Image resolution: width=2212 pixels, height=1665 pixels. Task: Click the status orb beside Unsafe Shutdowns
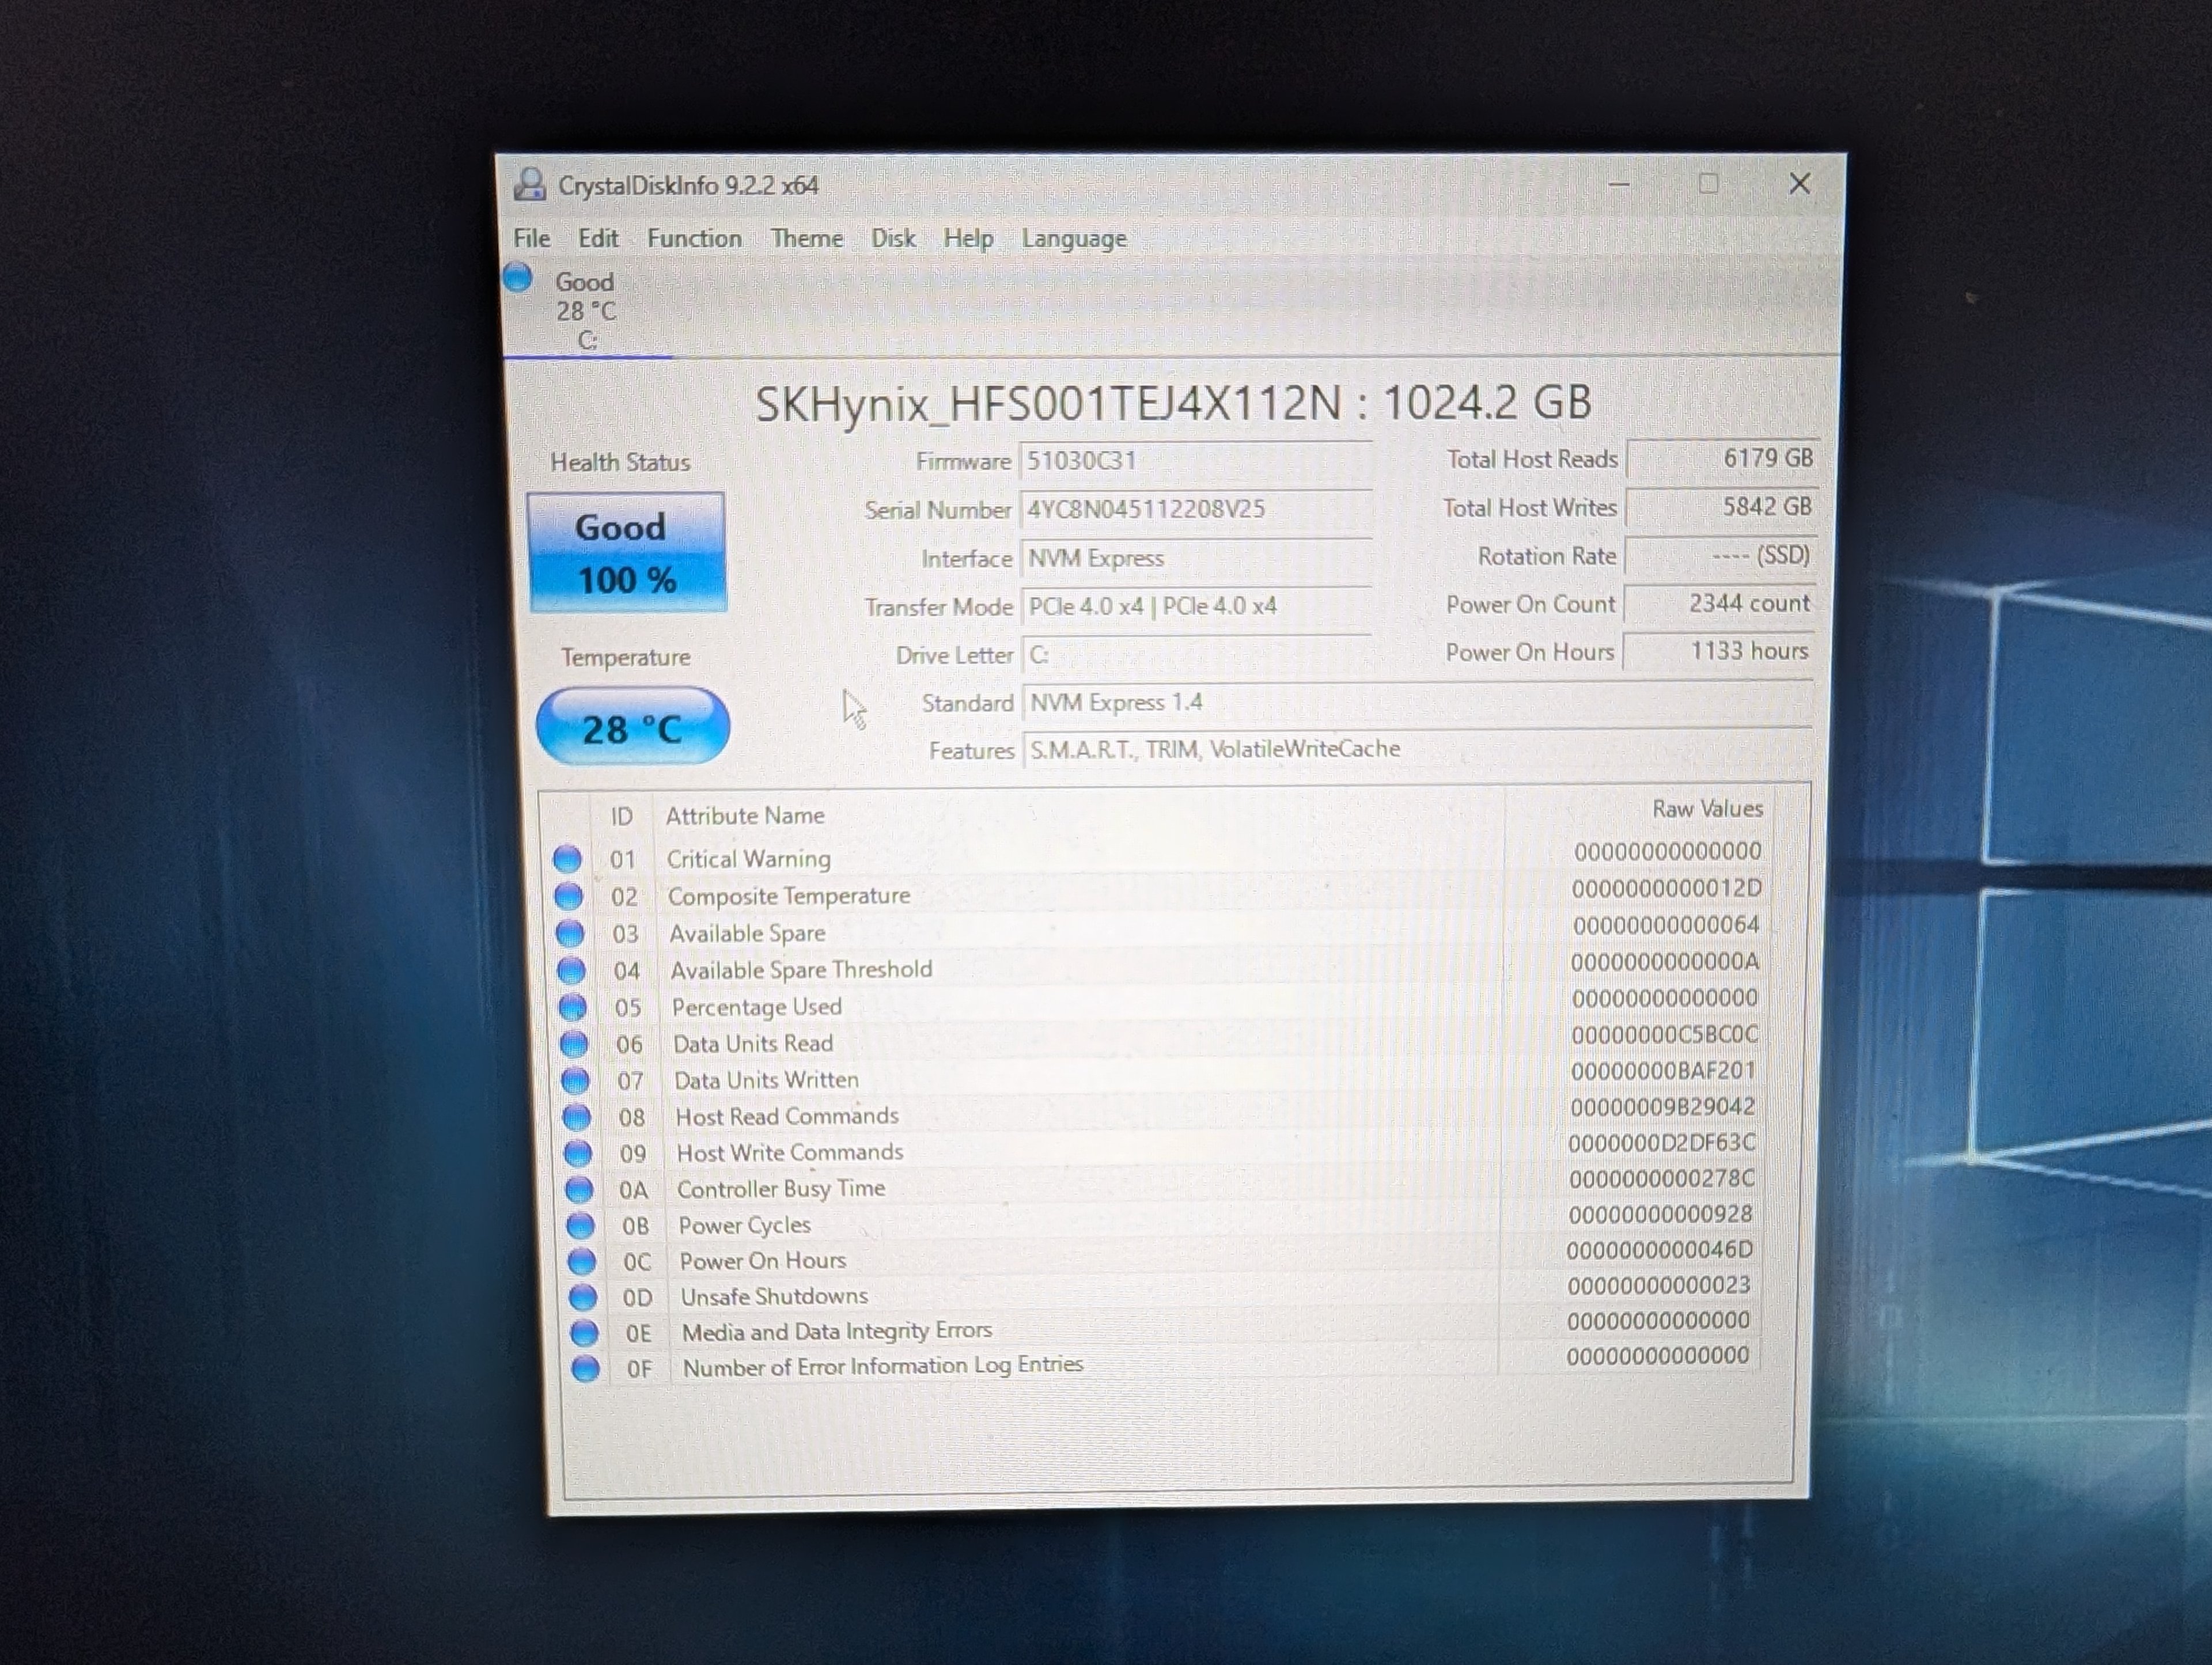[x=583, y=1297]
